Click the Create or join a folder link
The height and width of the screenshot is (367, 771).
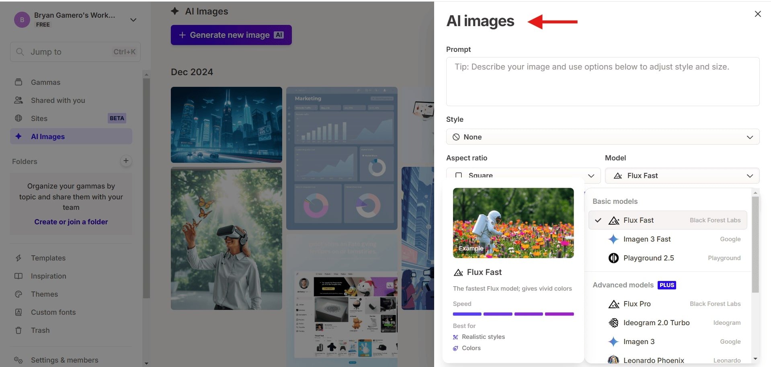pos(71,221)
